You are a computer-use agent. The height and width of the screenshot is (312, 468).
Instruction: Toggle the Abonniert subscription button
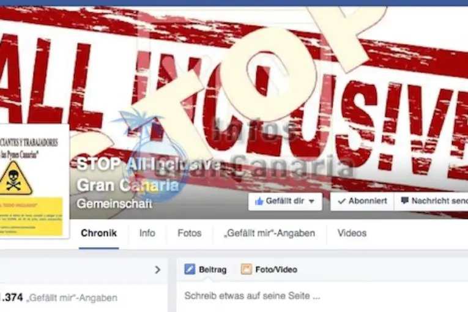(x=362, y=201)
